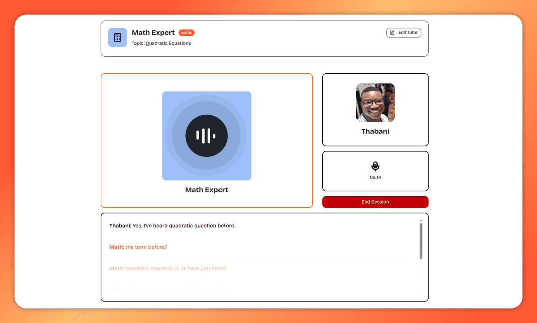Click the transcript scrollbar thumb
This screenshot has width=537, height=323.
(x=421, y=241)
